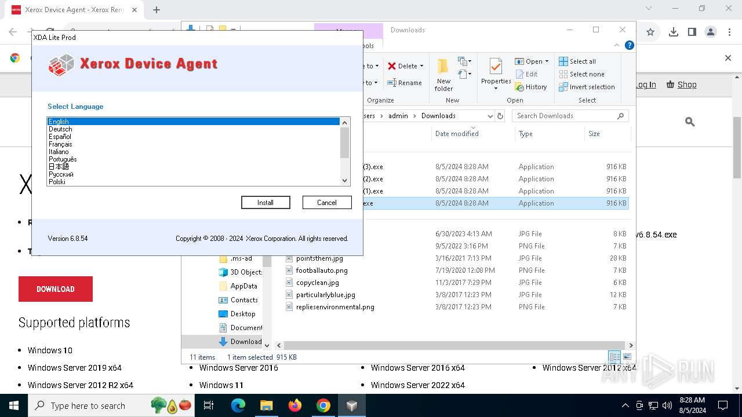Open Task View on the taskbar
The height and width of the screenshot is (417, 742).
(209, 405)
